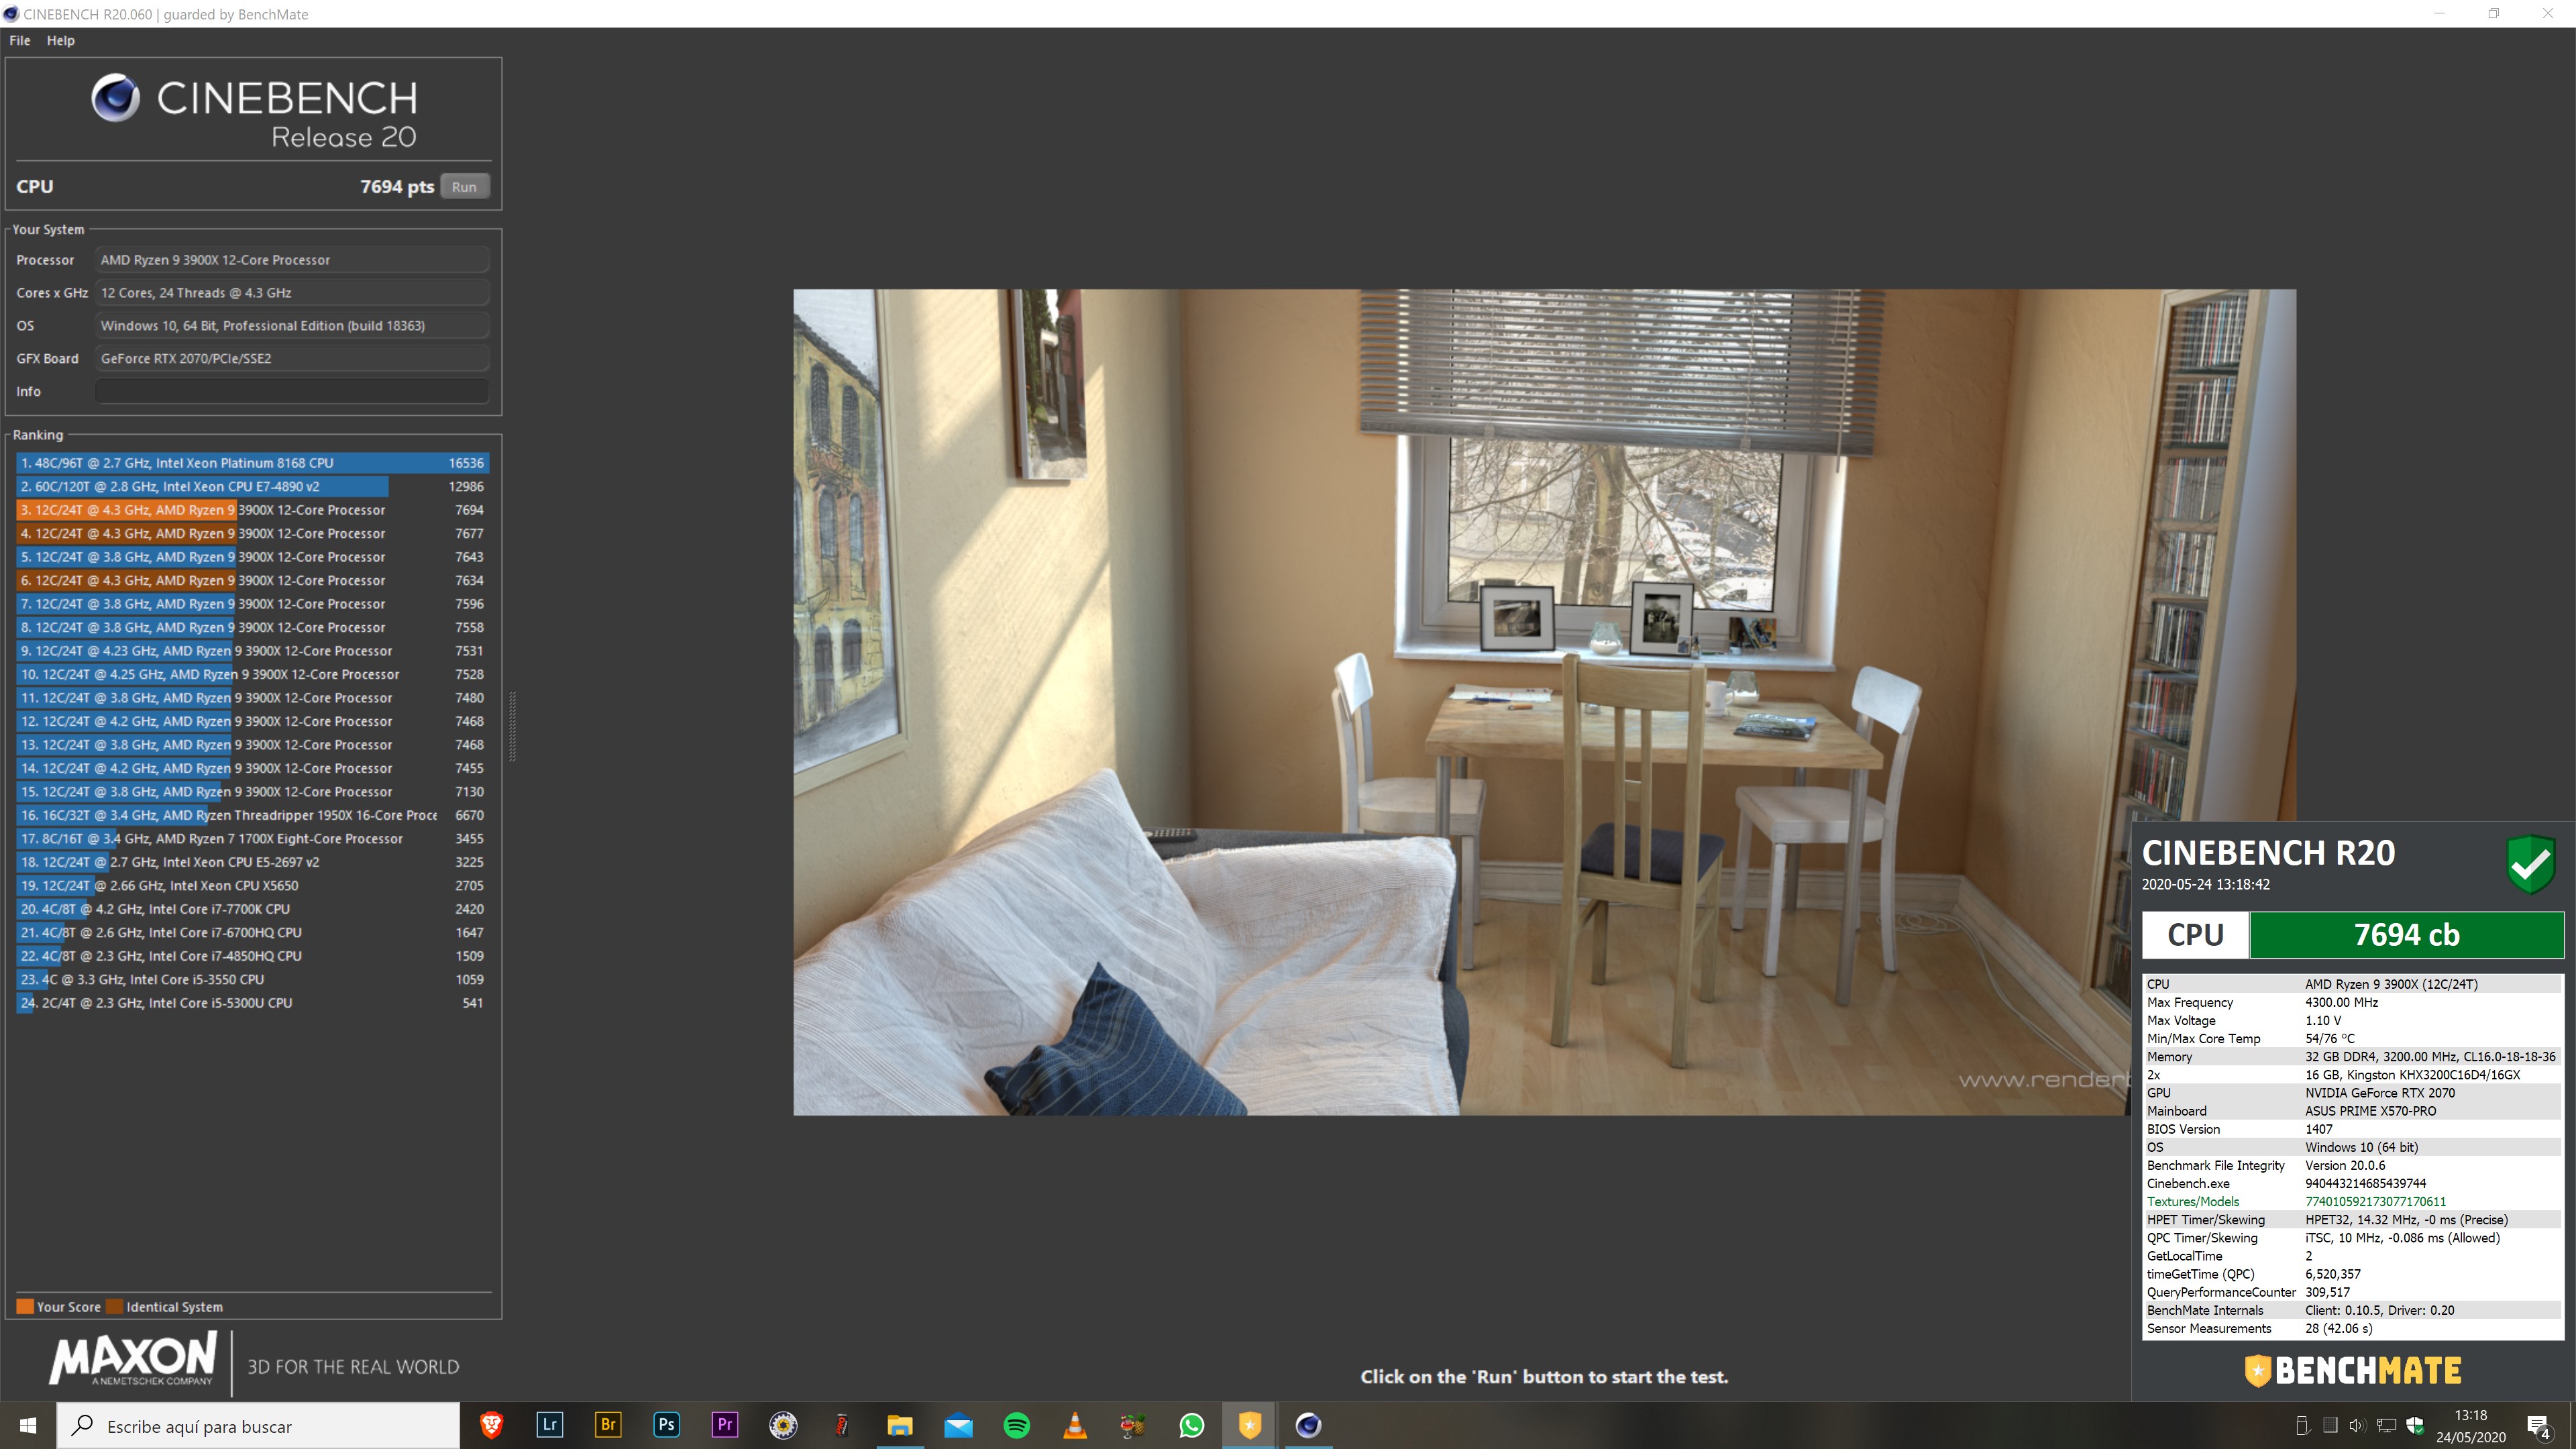The width and height of the screenshot is (2576, 1449).
Task: Open File Explorer from taskbar
Action: [899, 1425]
